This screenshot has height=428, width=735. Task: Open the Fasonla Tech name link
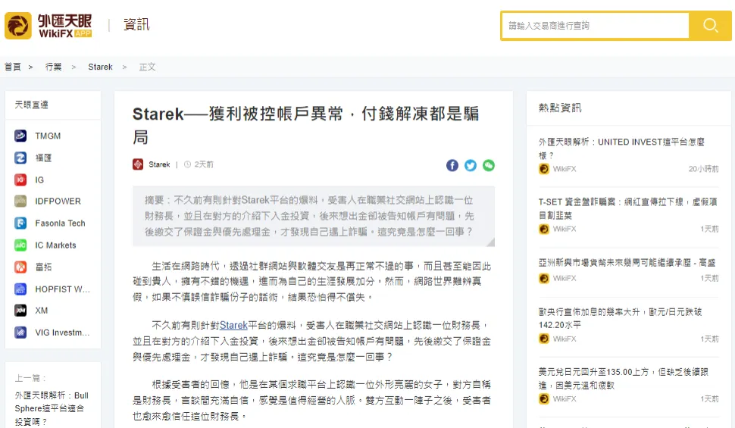tap(60, 223)
